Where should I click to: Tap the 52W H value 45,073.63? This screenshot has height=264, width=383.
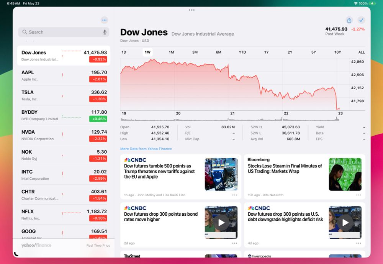291,127
